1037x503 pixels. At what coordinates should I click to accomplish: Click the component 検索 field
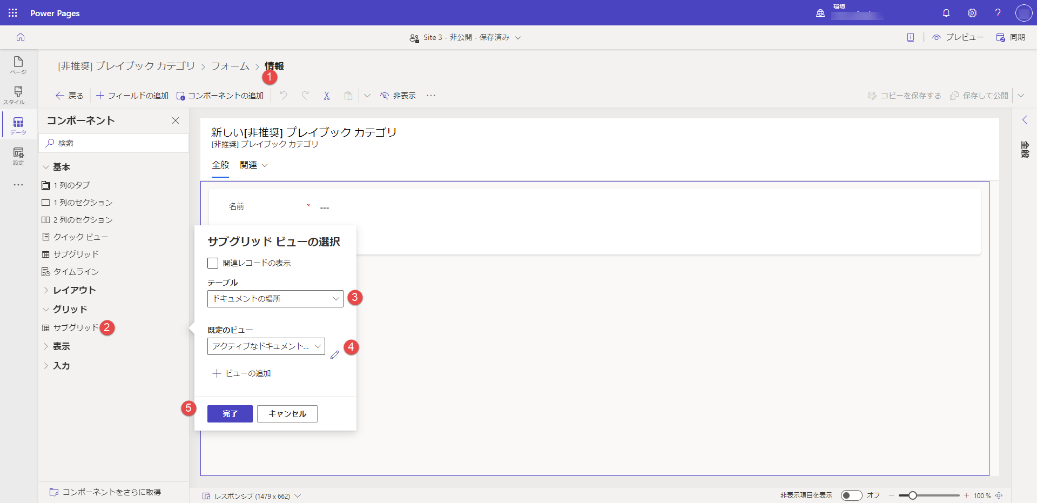[114, 143]
